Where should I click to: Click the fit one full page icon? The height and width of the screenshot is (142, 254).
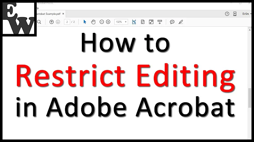click(x=143, y=22)
